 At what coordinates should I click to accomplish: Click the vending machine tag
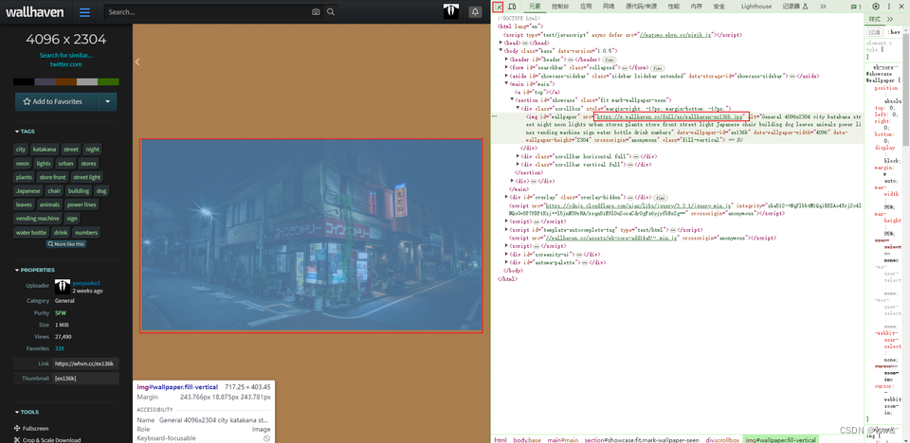point(38,219)
